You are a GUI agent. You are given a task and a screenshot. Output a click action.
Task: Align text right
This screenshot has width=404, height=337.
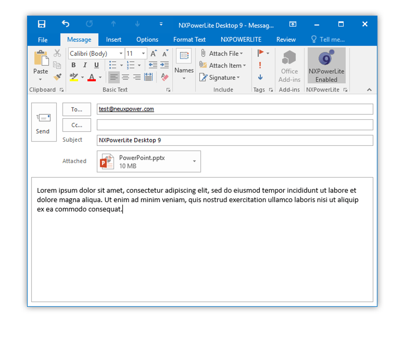click(137, 77)
